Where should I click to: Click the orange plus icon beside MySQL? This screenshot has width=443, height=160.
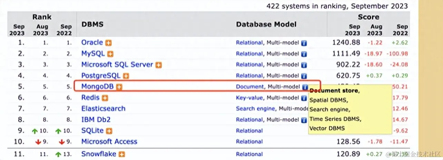coord(110,54)
